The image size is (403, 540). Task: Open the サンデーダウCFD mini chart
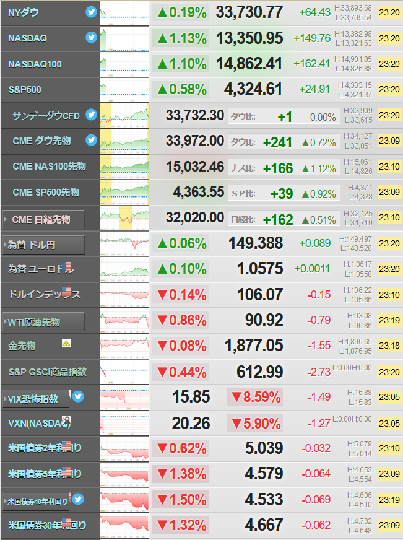124,116
